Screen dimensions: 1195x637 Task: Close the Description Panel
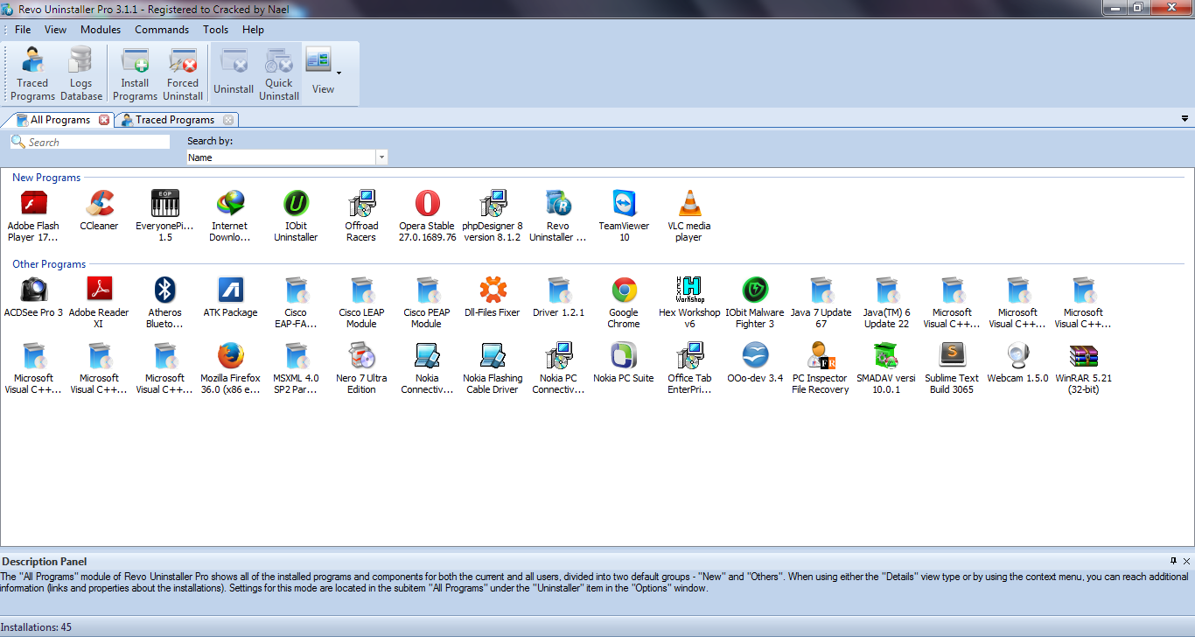pos(1186,561)
